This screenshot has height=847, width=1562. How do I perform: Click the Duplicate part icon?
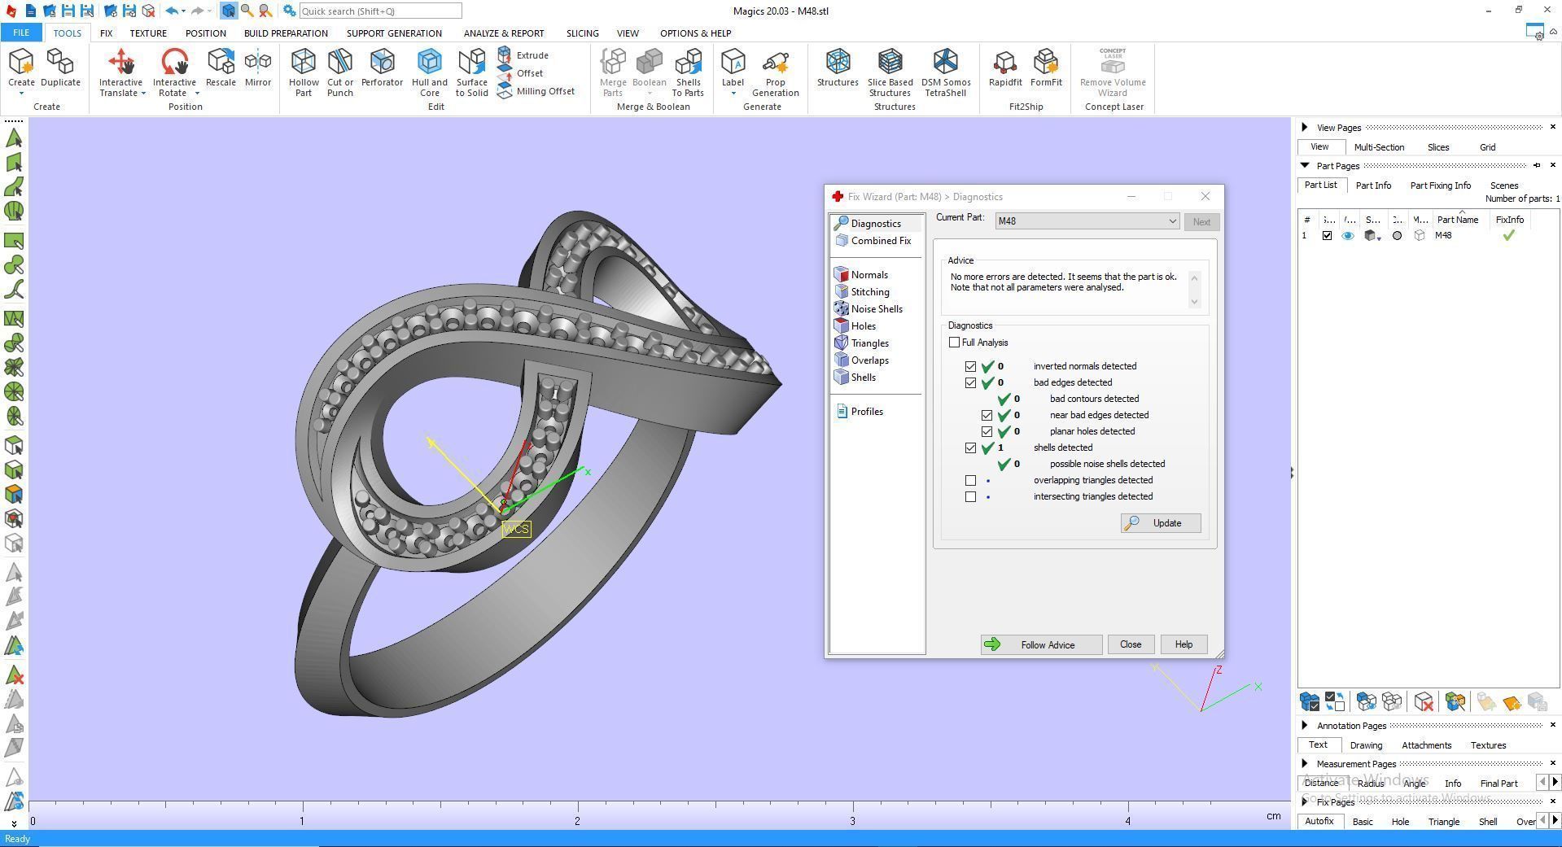(60, 67)
